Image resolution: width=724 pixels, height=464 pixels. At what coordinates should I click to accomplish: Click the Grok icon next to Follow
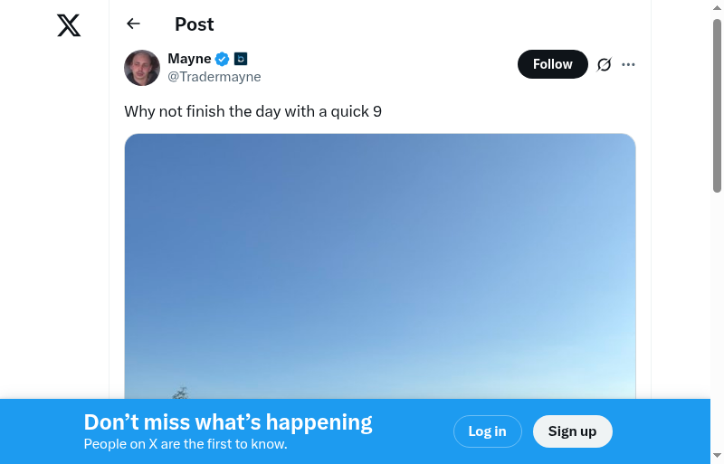605,64
